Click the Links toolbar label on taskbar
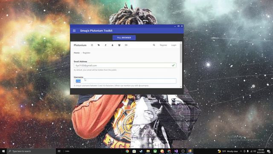 point(67,151)
